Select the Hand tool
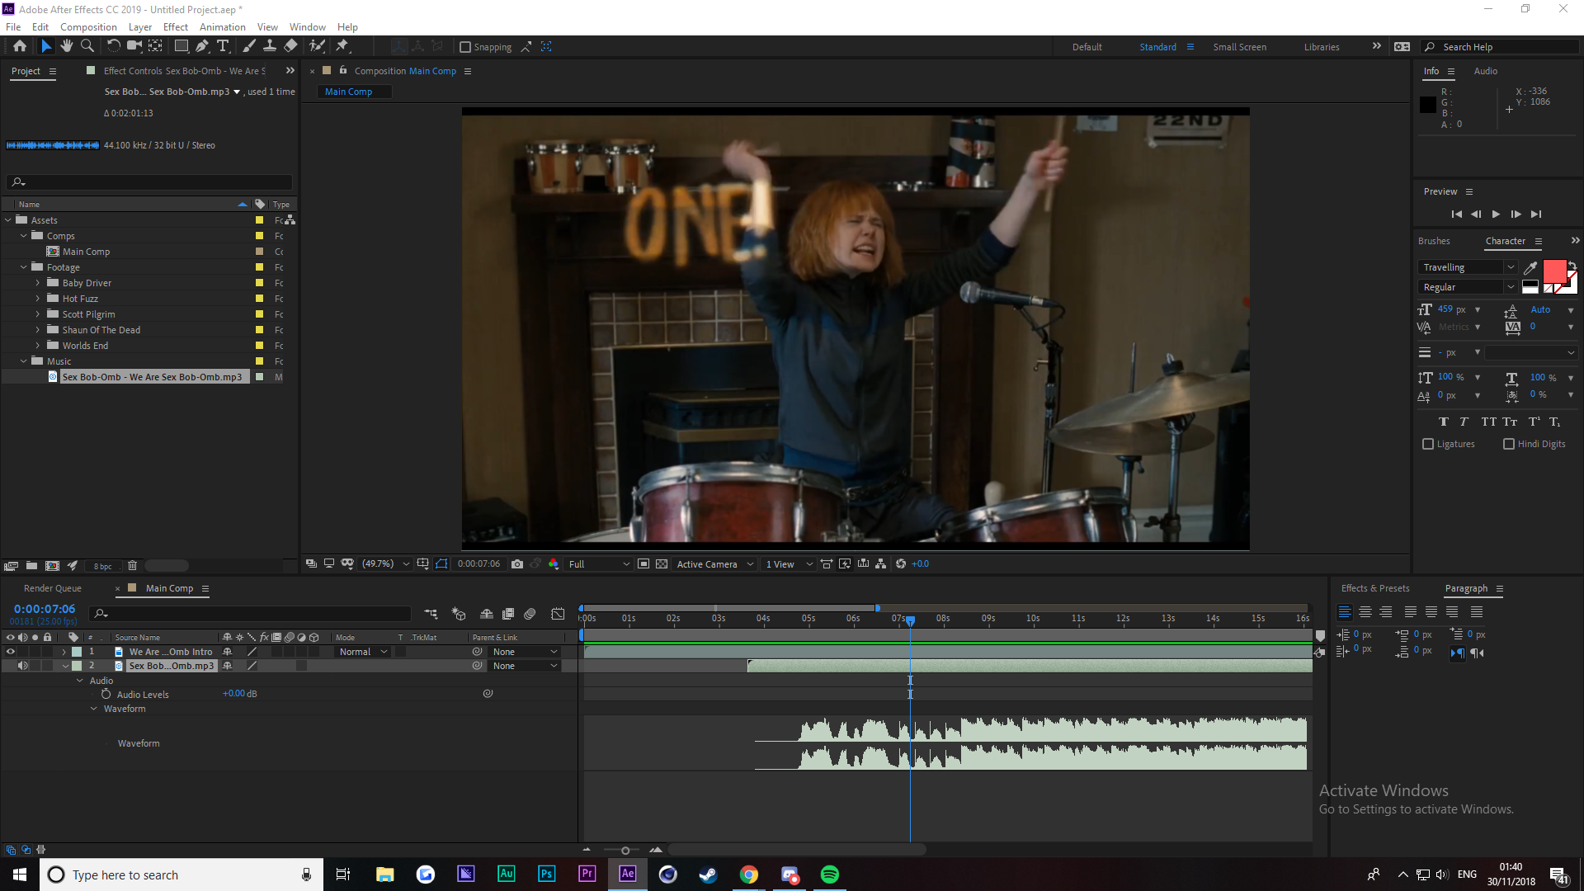Image resolution: width=1584 pixels, height=891 pixels. (x=67, y=46)
